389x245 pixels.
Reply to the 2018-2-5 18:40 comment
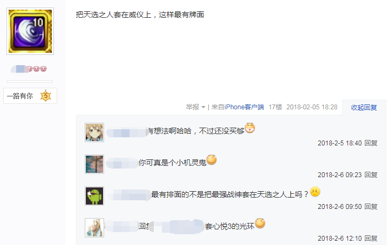(x=371, y=143)
